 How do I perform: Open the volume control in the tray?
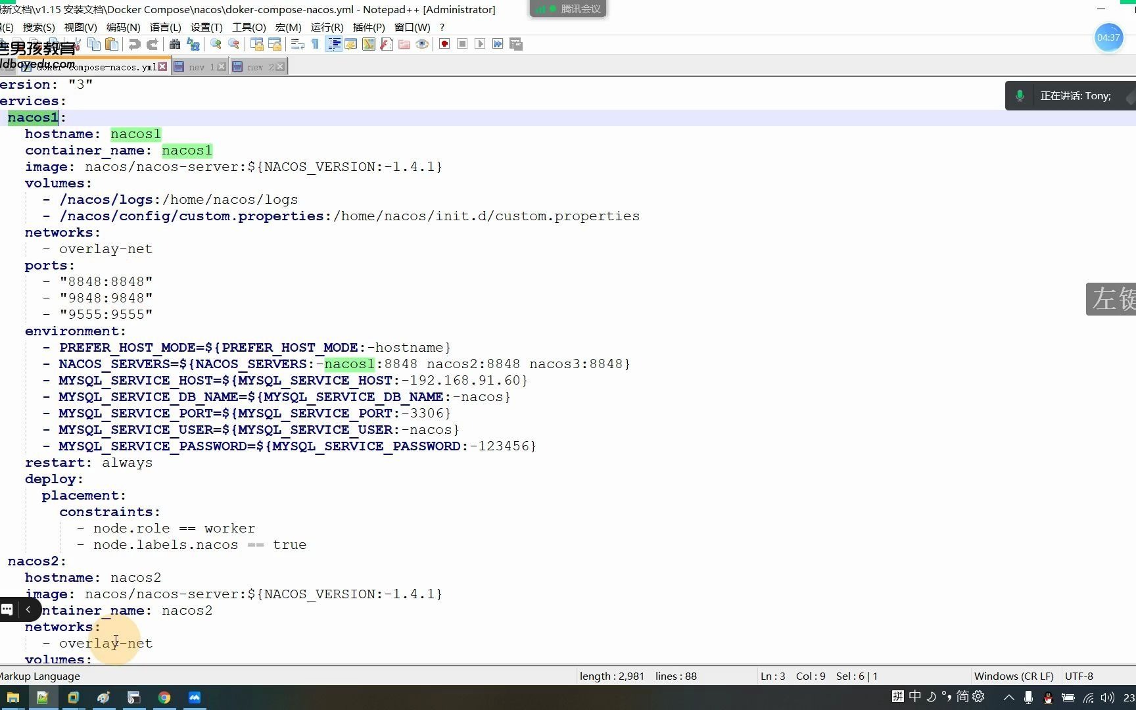pos(1108,697)
